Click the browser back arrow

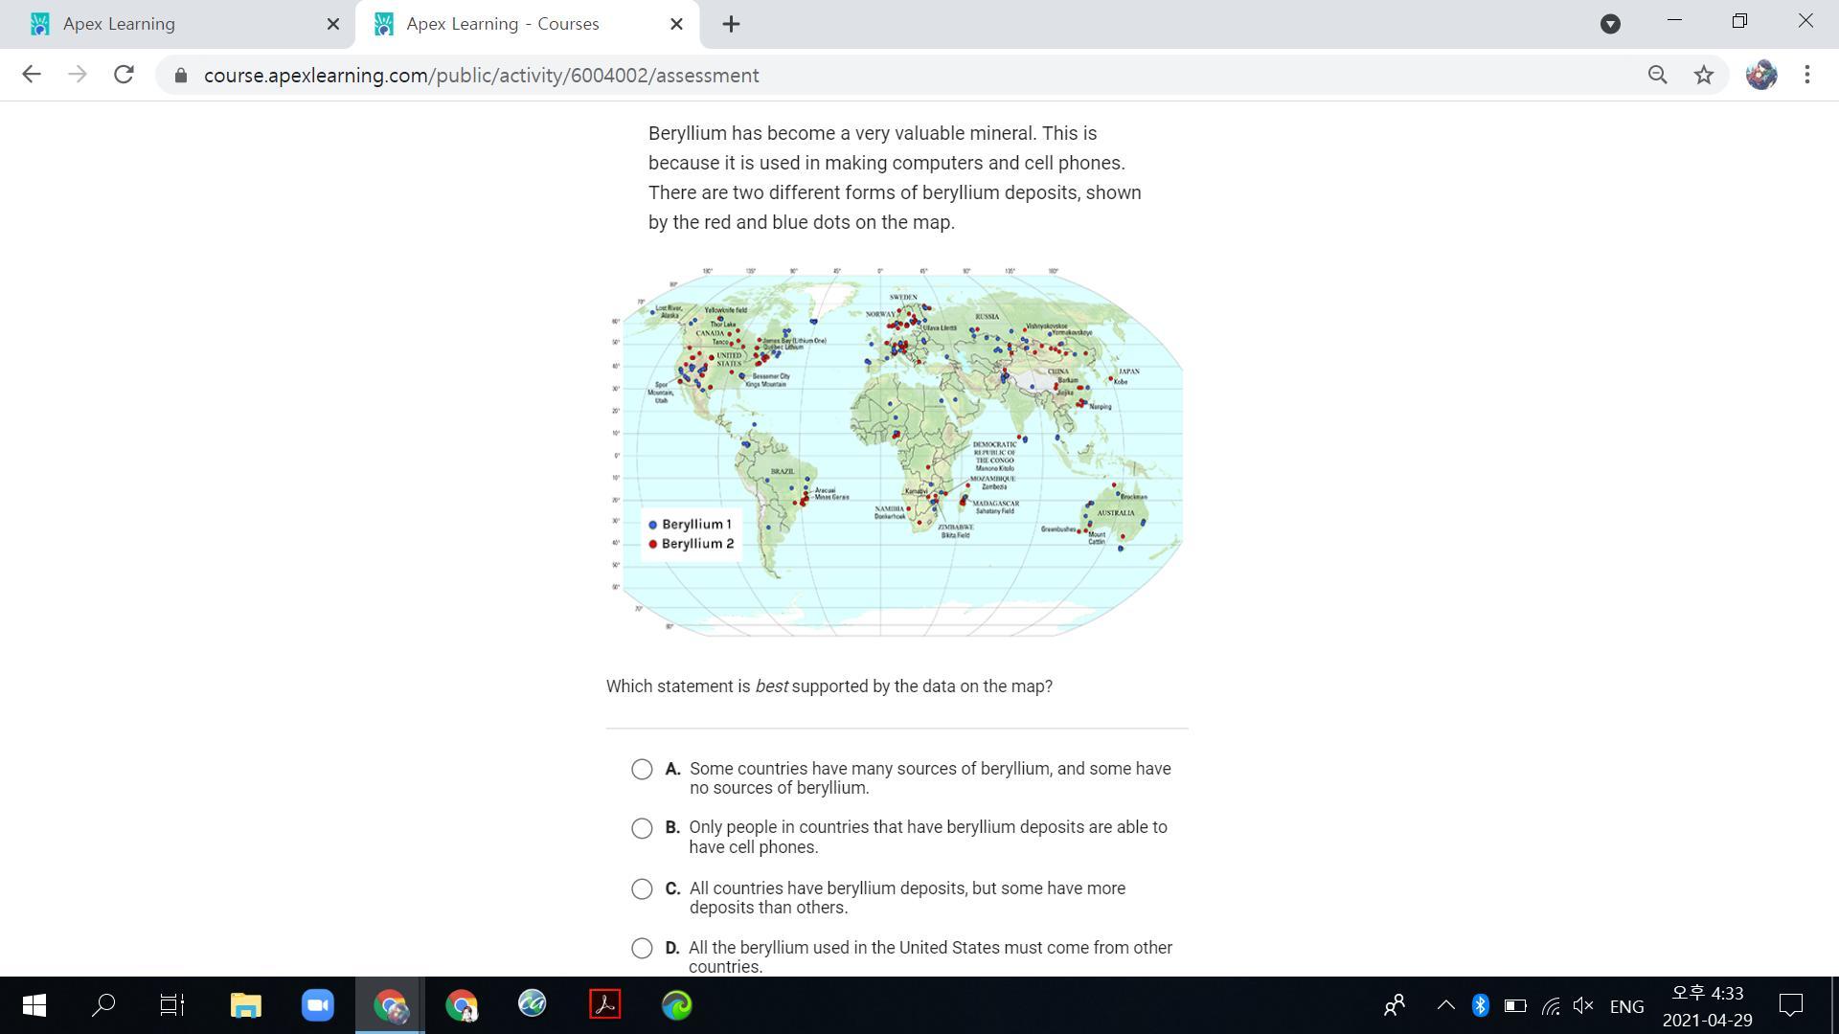[x=31, y=75]
